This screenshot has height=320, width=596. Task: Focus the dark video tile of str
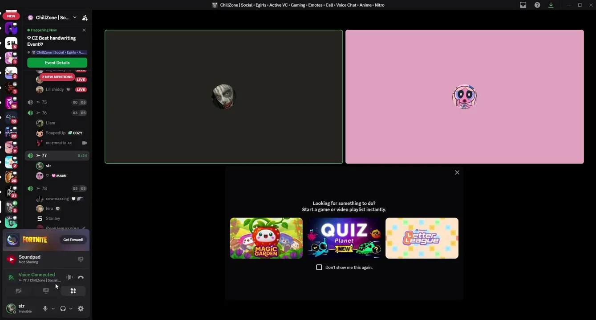click(224, 96)
